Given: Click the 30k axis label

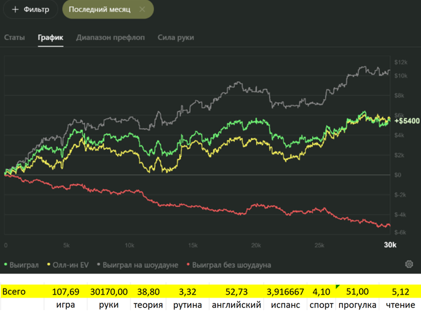Looking at the screenshot, I should [390, 245].
